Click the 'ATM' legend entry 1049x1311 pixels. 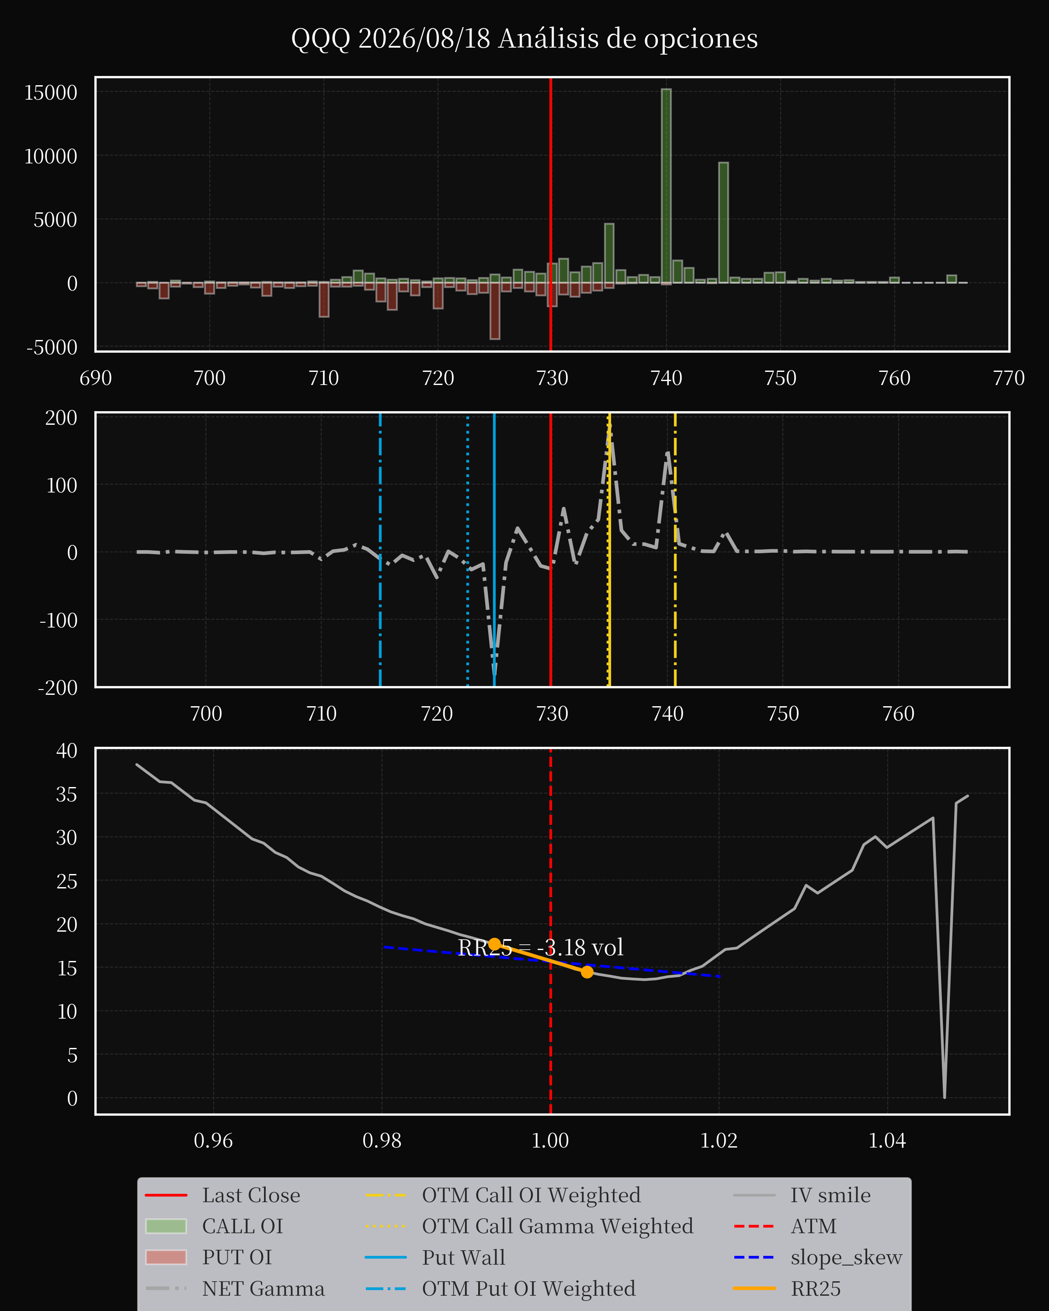pos(785,1226)
